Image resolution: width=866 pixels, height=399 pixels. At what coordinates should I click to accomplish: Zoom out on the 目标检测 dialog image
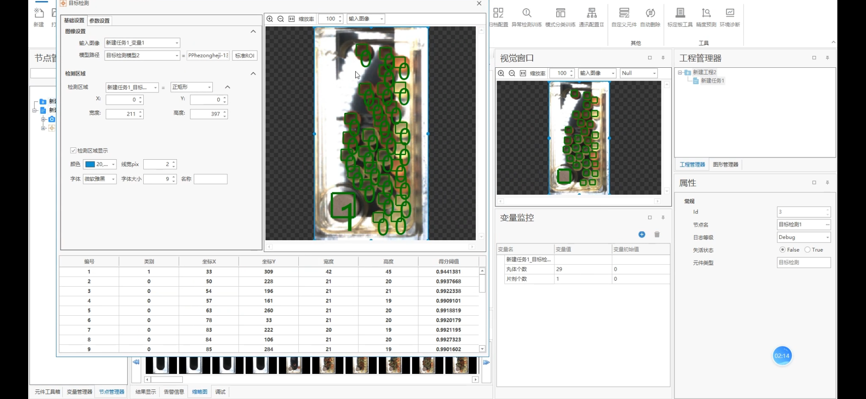281,19
